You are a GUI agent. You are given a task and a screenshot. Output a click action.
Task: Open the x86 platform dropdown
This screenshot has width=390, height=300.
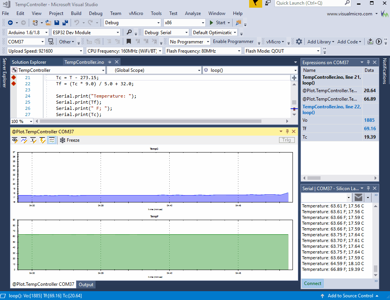click(x=184, y=23)
